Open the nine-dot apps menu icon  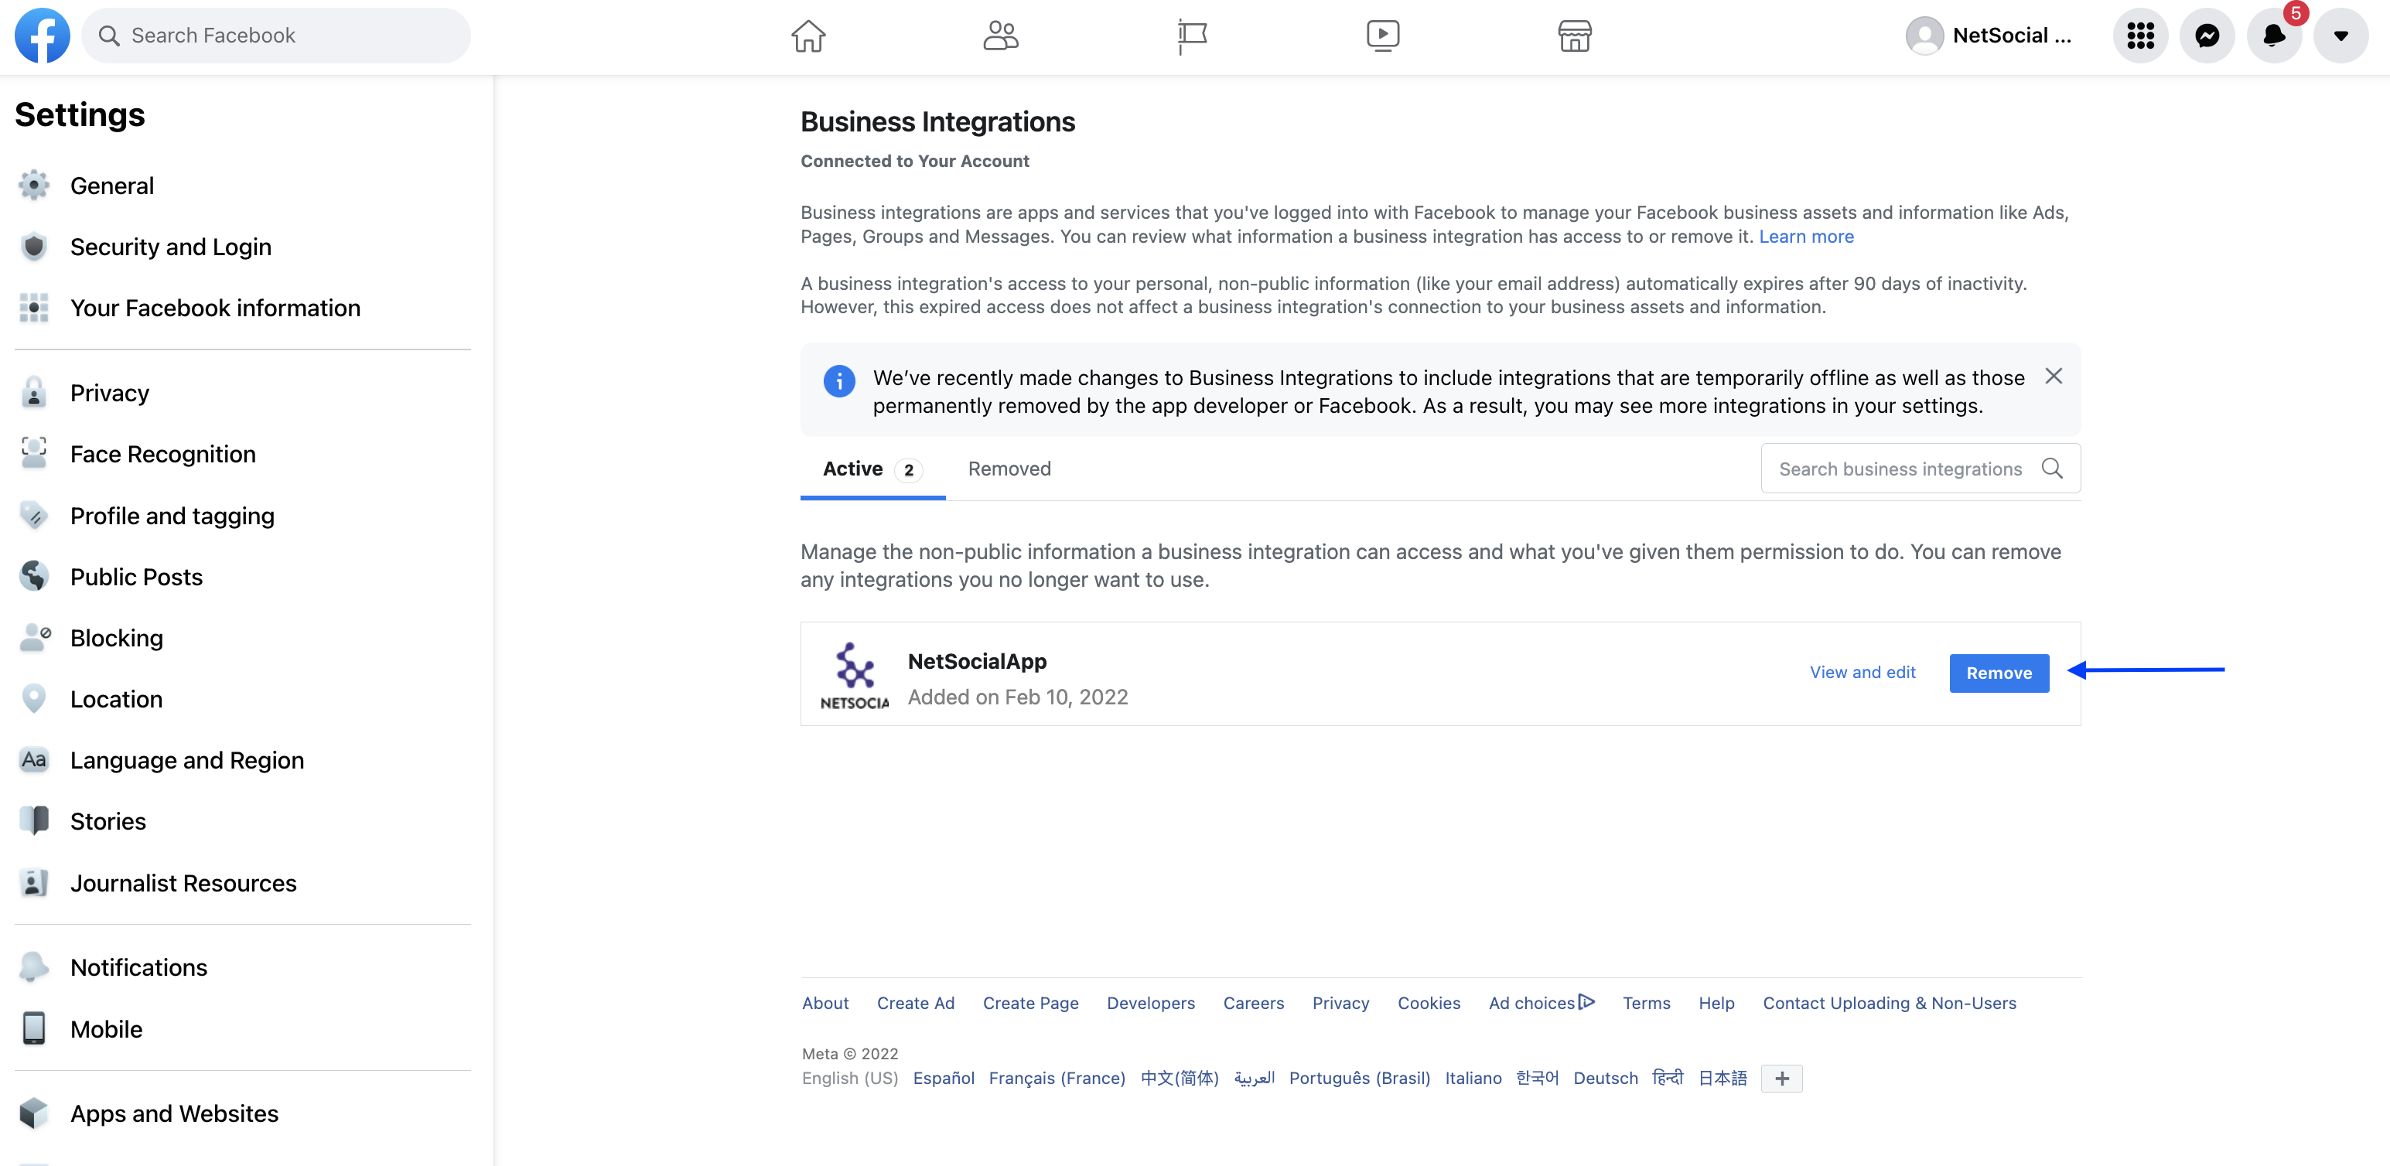2140,36
